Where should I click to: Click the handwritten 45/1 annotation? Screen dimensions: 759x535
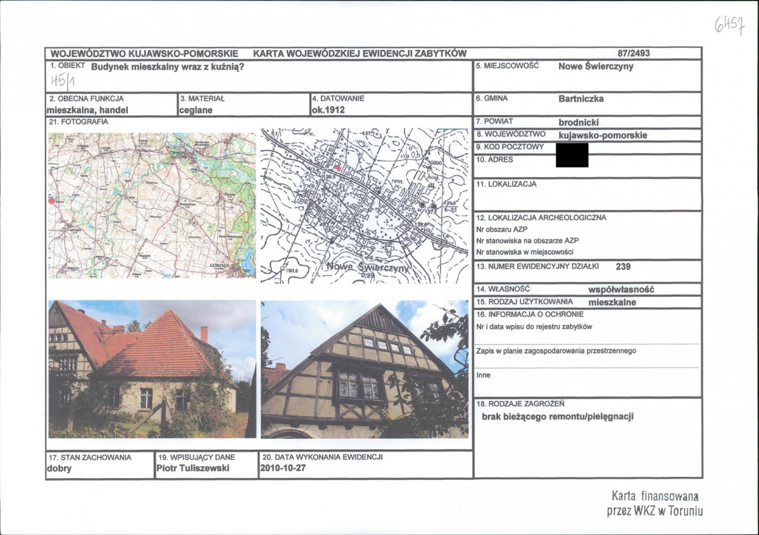(63, 81)
